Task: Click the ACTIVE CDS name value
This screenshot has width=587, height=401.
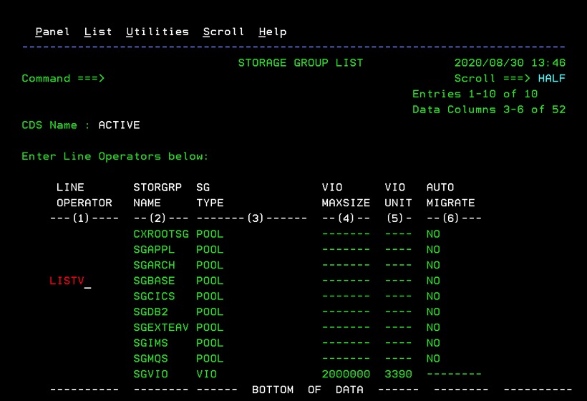Action: (119, 125)
